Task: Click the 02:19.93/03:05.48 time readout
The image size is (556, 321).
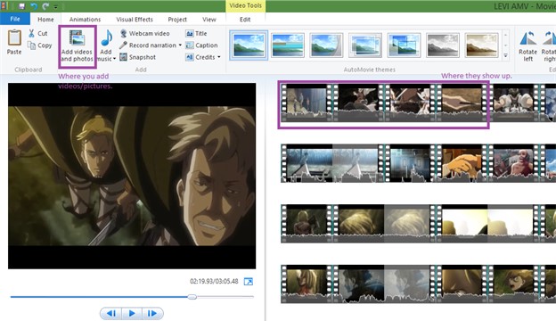Action: (x=214, y=281)
